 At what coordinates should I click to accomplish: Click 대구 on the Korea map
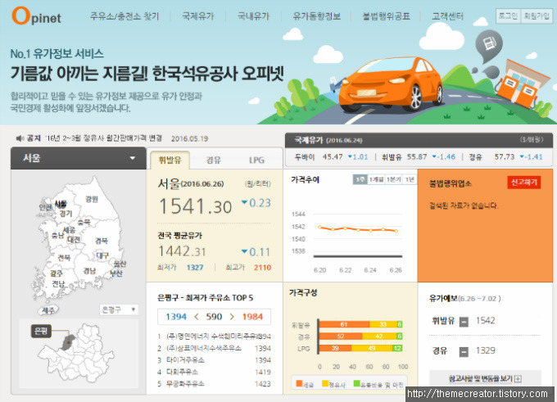pos(102,255)
